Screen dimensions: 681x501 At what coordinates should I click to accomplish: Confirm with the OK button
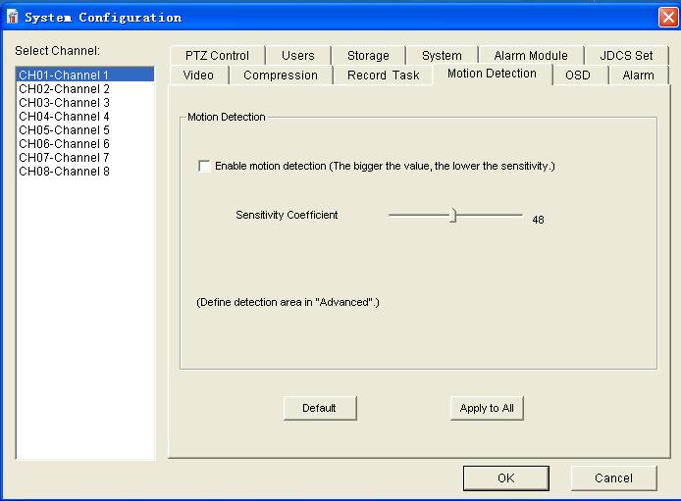coord(506,478)
